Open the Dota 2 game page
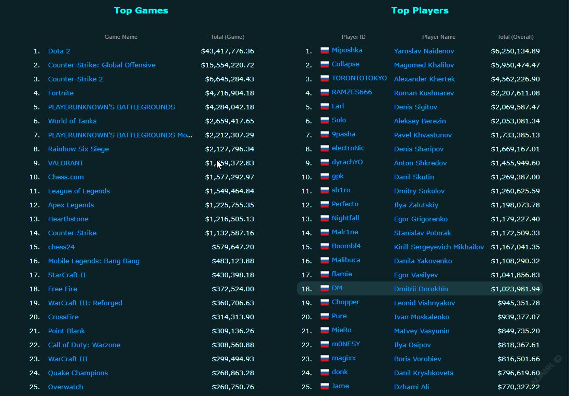Image resolution: width=569 pixels, height=396 pixels. (x=59, y=51)
